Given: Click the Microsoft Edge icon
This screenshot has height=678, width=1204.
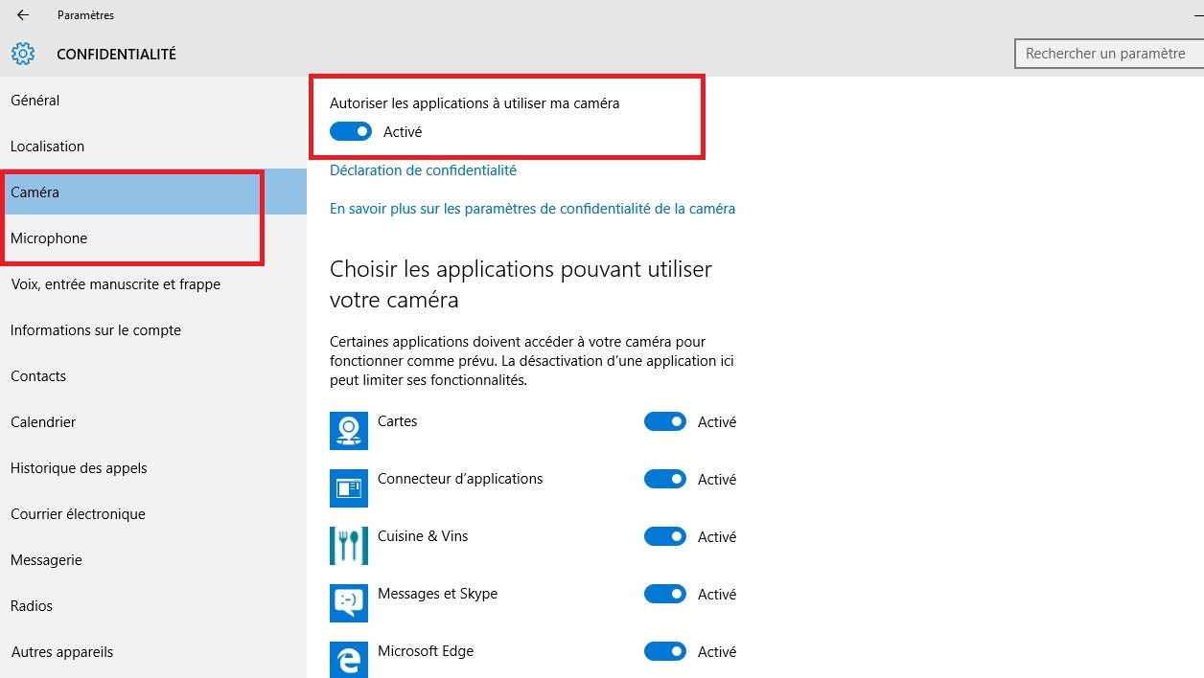Looking at the screenshot, I should pyautogui.click(x=349, y=660).
